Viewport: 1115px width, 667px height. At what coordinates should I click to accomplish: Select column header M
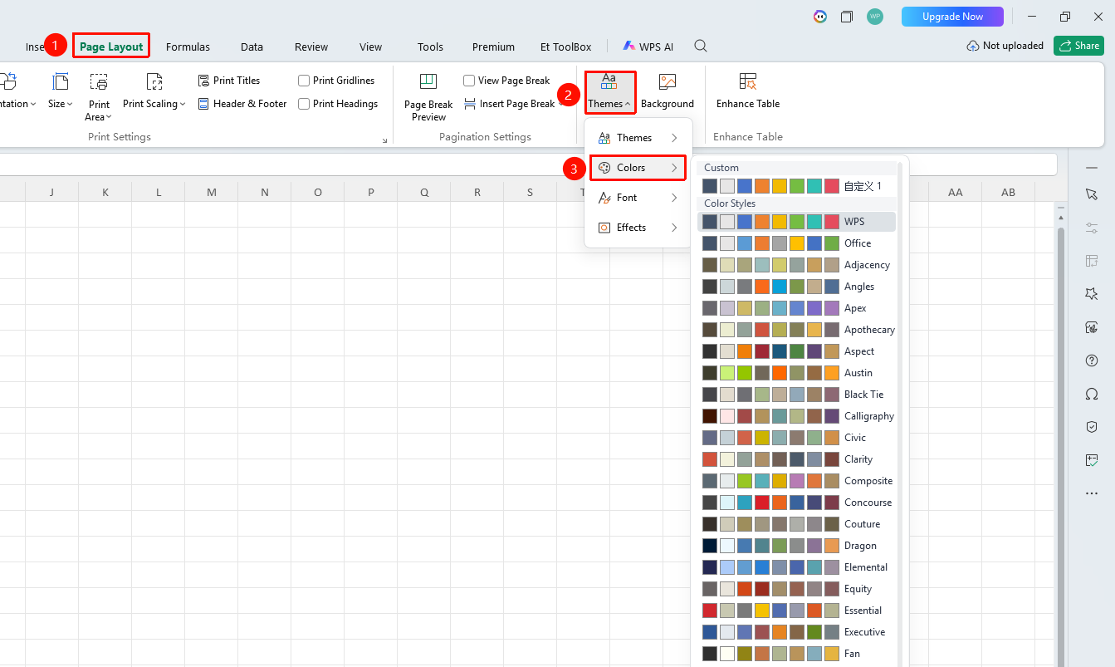[x=212, y=192]
